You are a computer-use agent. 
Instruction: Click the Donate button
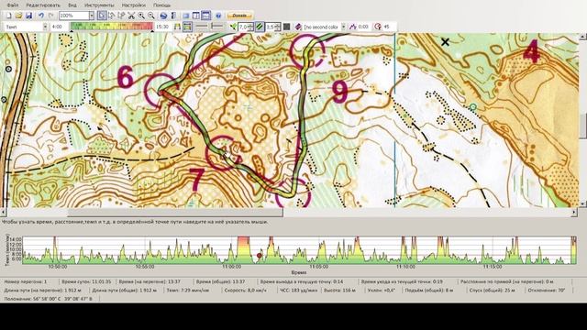[x=239, y=16]
